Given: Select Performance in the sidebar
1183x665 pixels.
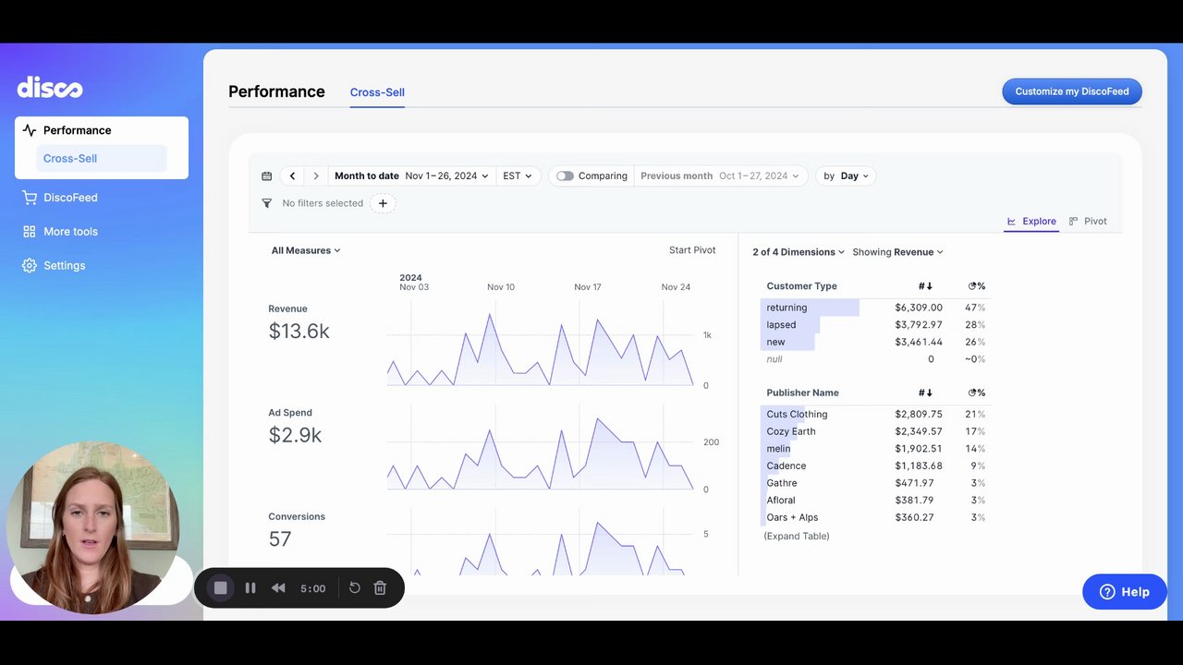Looking at the screenshot, I should [x=102, y=130].
